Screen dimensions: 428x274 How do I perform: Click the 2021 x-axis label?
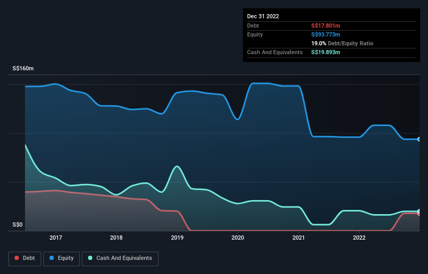[x=299, y=238]
